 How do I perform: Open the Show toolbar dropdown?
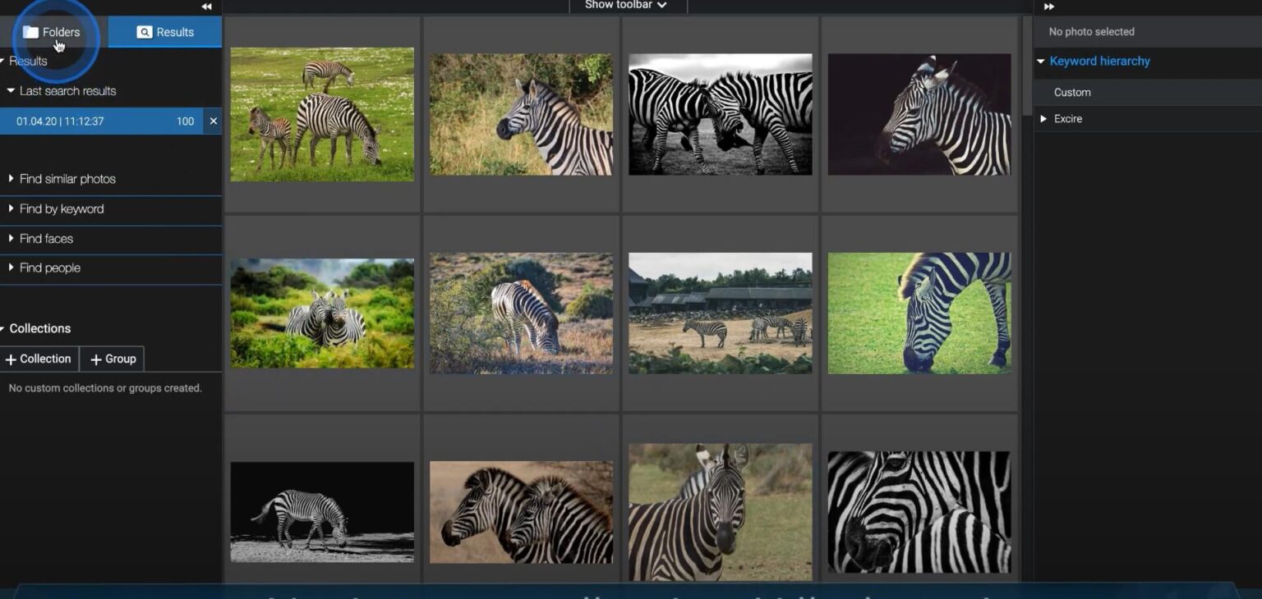tap(628, 5)
